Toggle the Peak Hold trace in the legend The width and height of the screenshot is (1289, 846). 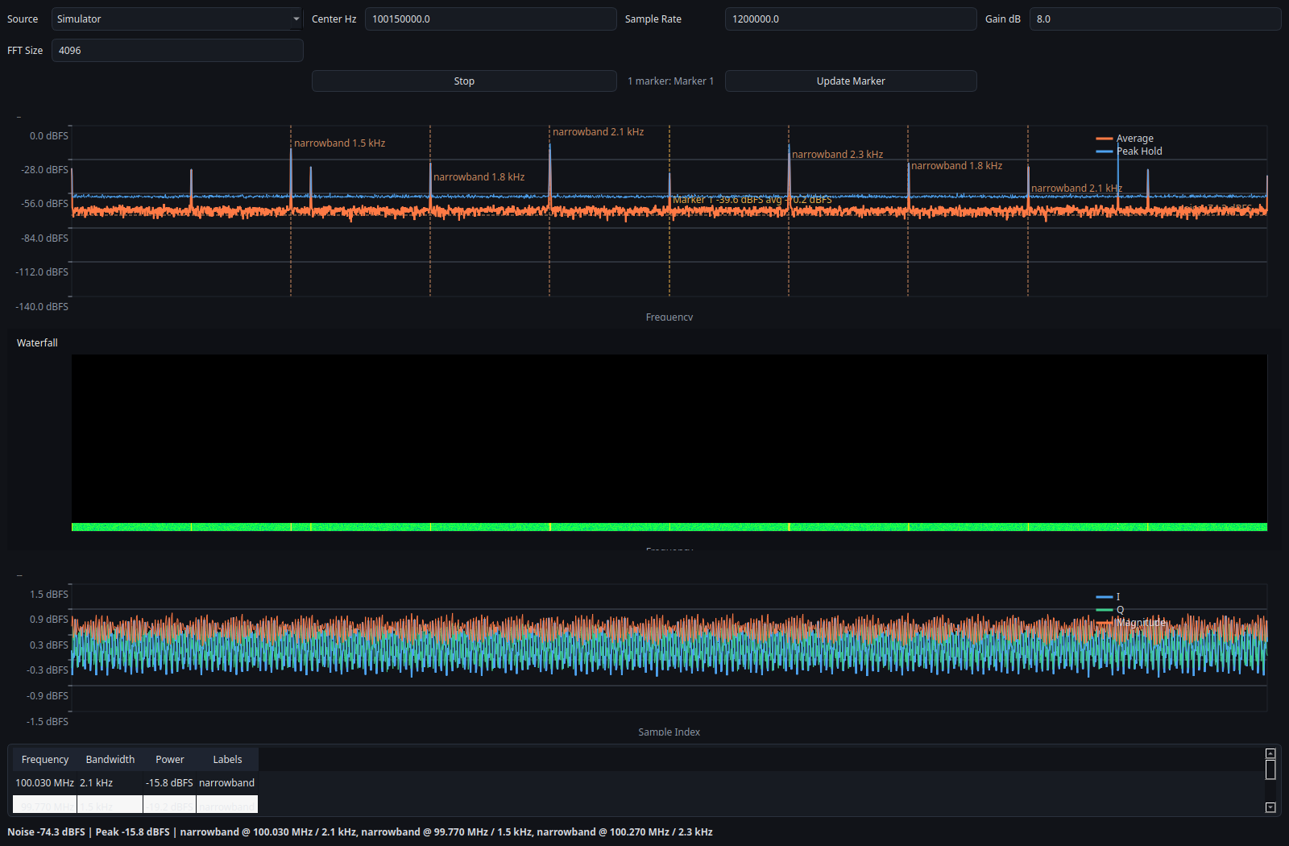[x=1140, y=151]
